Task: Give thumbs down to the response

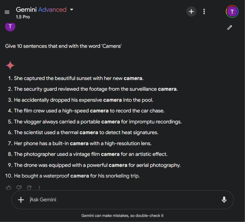Action: [x=19, y=188]
